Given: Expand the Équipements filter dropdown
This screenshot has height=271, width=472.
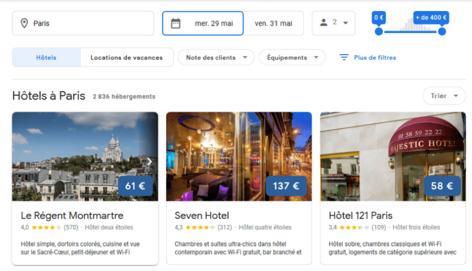Looking at the screenshot, I should coord(292,57).
